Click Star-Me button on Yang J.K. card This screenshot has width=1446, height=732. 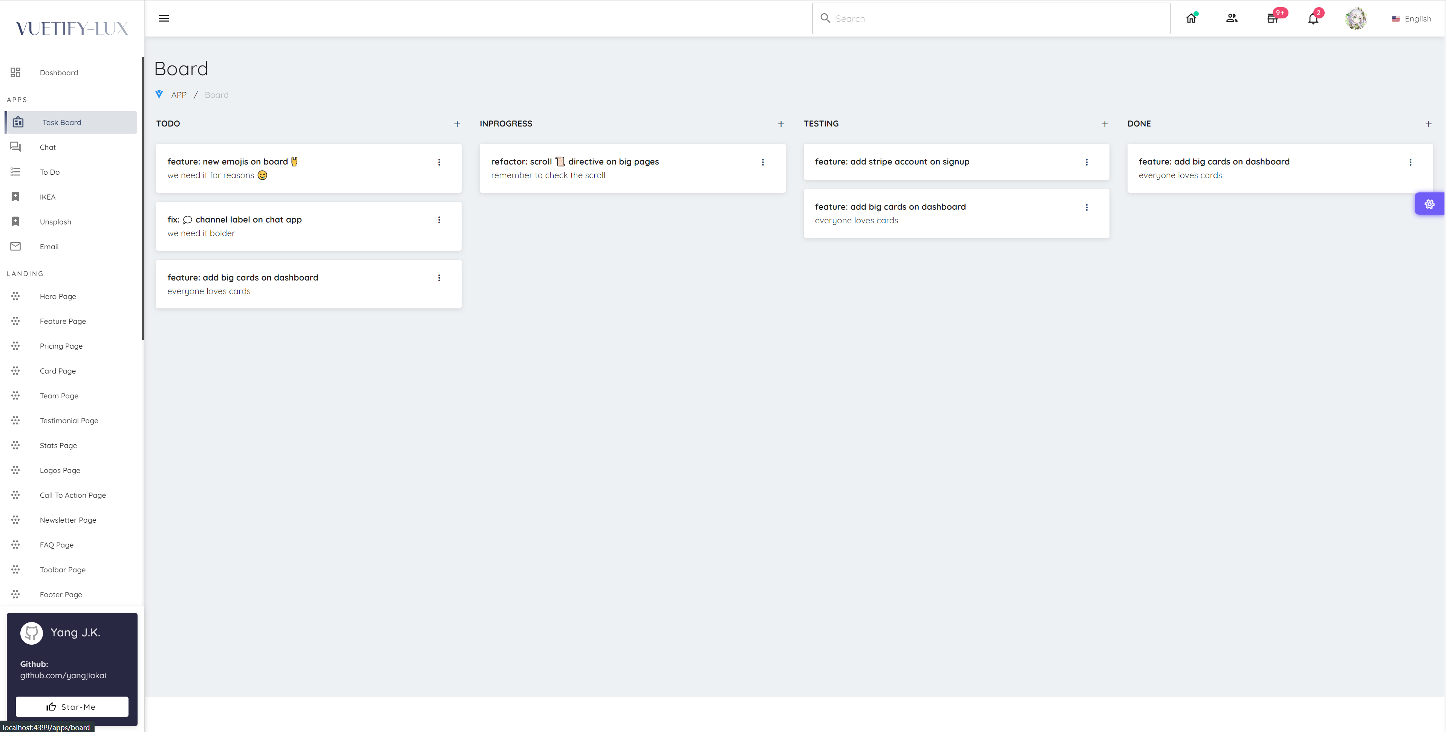72,707
